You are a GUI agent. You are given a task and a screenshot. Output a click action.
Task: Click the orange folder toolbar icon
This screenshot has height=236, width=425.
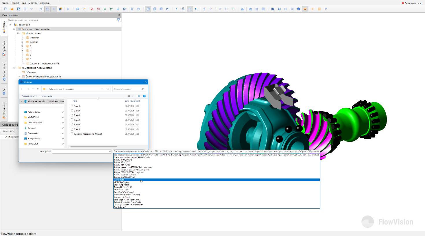(x=305, y=9)
